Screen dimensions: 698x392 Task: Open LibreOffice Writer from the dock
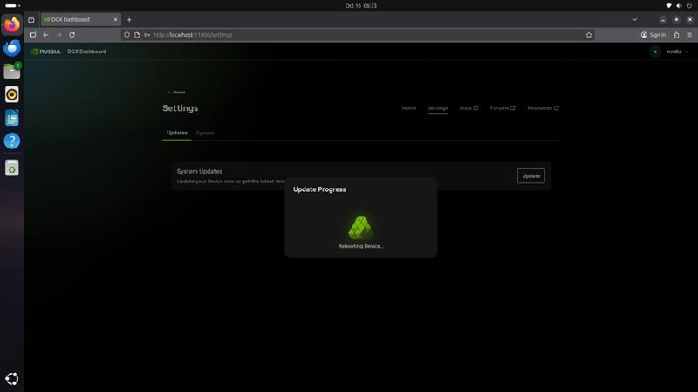click(x=12, y=118)
